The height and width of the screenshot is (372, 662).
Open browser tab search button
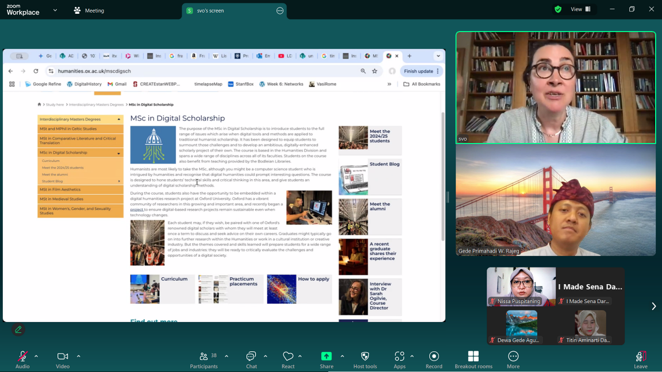point(438,56)
